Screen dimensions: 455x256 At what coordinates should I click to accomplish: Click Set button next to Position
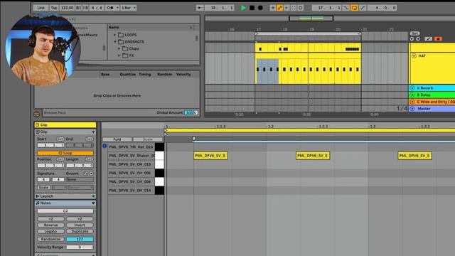click(x=60, y=159)
